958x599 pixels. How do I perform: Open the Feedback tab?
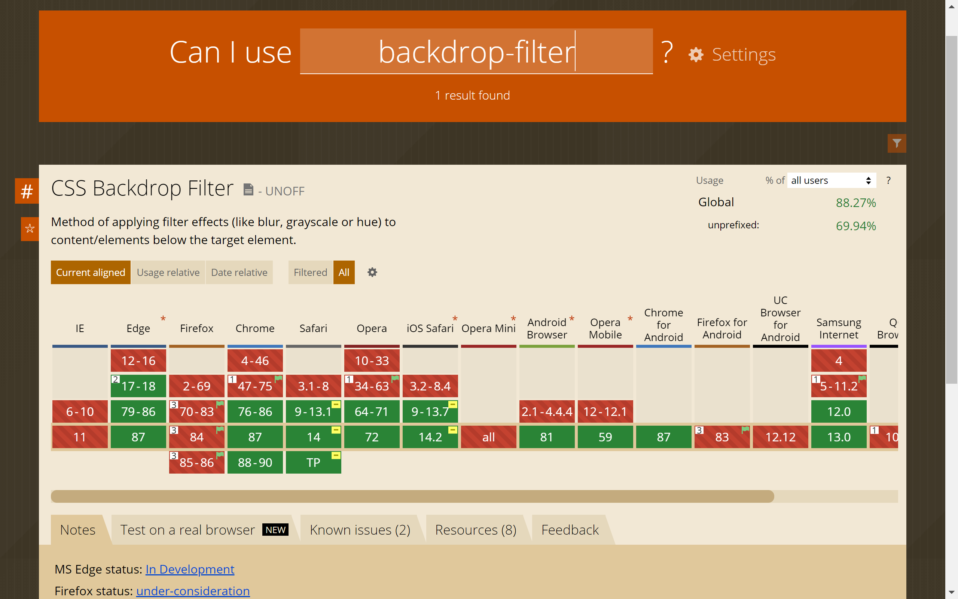570,530
